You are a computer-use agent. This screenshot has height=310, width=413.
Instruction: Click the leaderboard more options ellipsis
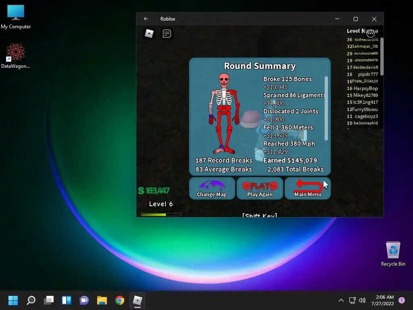coord(370,33)
